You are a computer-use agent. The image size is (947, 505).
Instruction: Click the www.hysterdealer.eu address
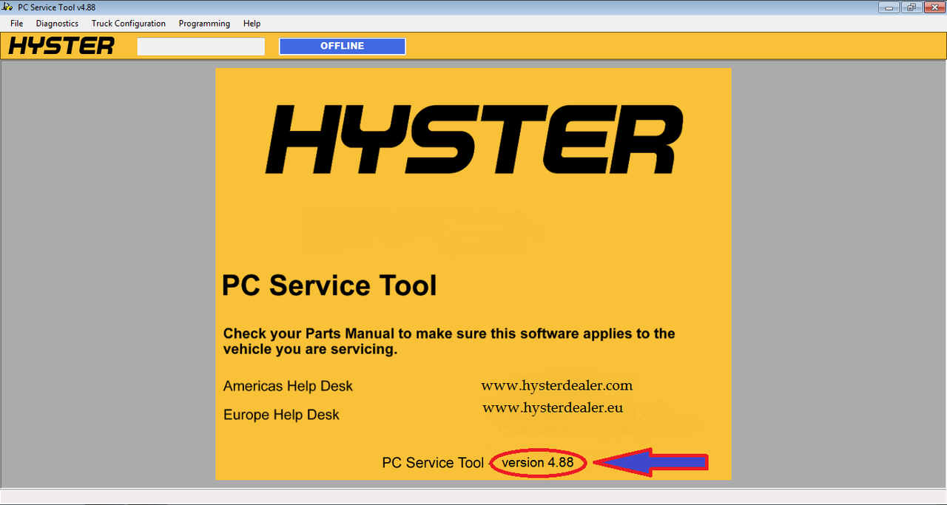(x=553, y=407)
